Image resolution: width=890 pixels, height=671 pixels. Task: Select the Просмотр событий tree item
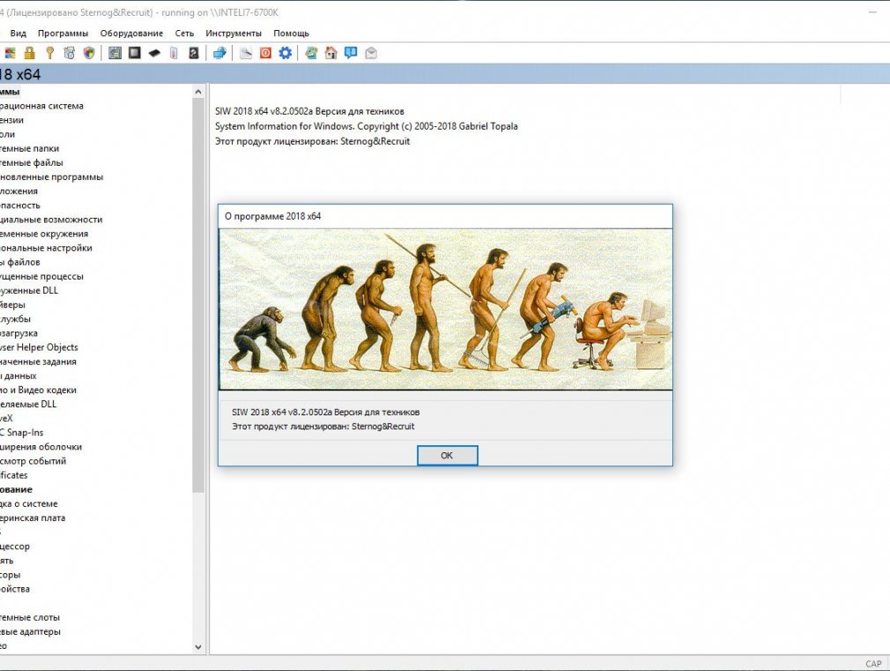coord(33,461)
